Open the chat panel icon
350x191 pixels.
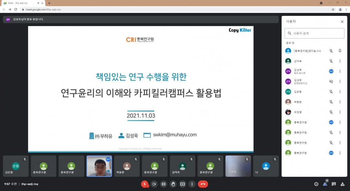pyautogui.click(x=334, y=184)
